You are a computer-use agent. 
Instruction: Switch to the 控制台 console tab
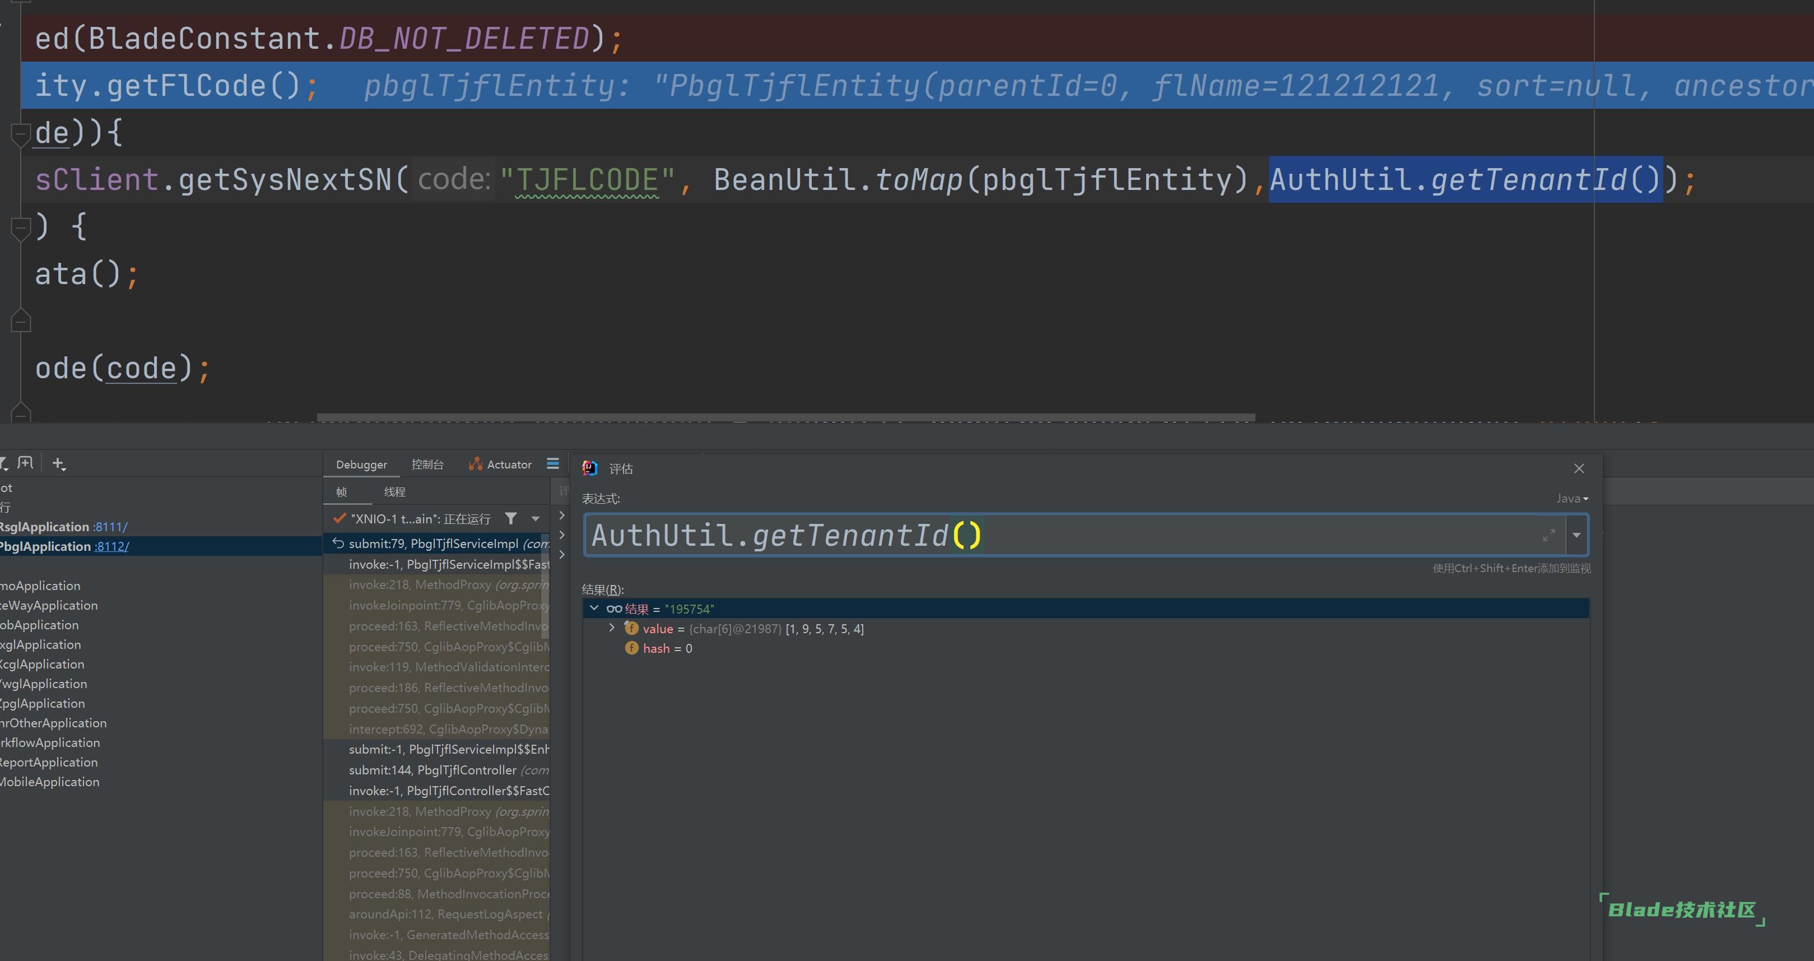click(x=427, y=465)
